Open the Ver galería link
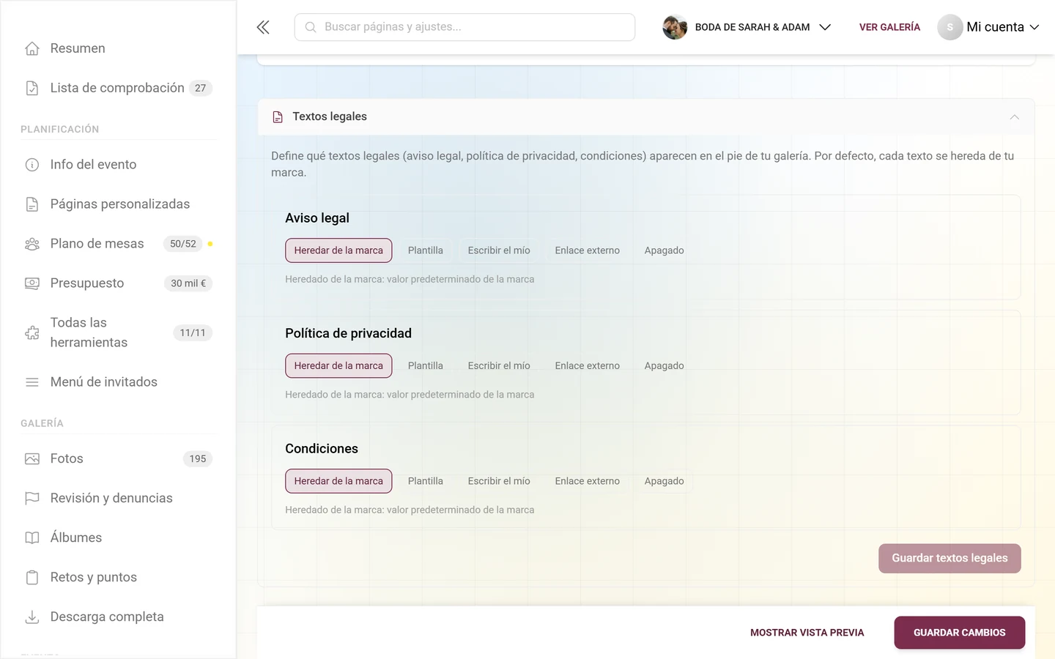The width and height of the screenshot is (1055, 659). [889, 27]
